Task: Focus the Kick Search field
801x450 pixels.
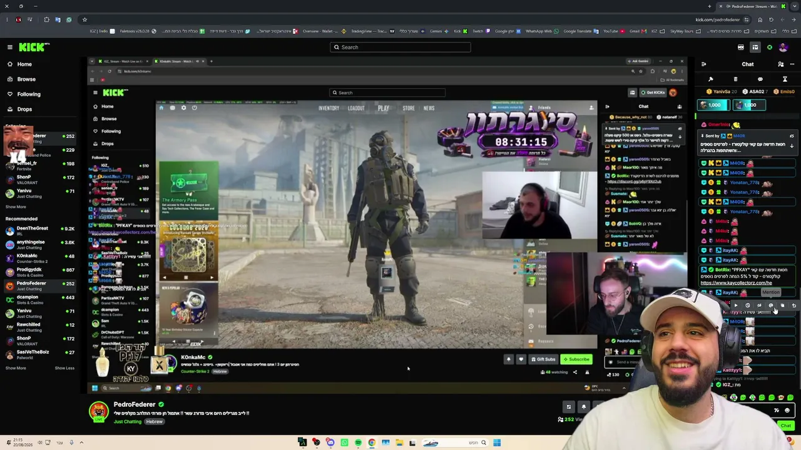Action: click(400, 47)
